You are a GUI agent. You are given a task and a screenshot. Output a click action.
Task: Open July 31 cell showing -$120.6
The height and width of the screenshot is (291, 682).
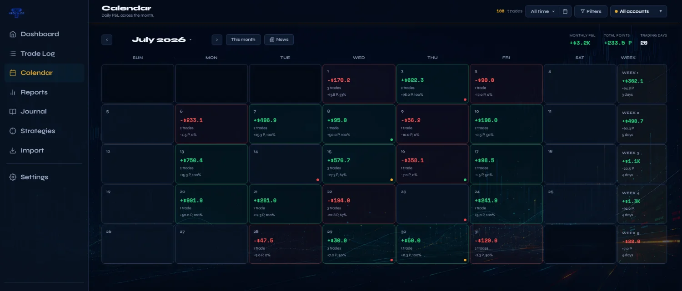coord(506,244)
